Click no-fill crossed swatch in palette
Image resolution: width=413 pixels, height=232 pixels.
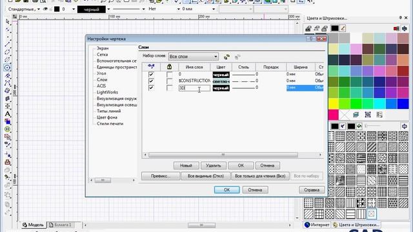point(344,115)
